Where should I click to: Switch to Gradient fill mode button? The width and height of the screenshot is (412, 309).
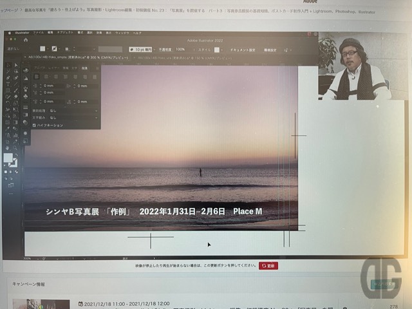[x=11, y=172]
